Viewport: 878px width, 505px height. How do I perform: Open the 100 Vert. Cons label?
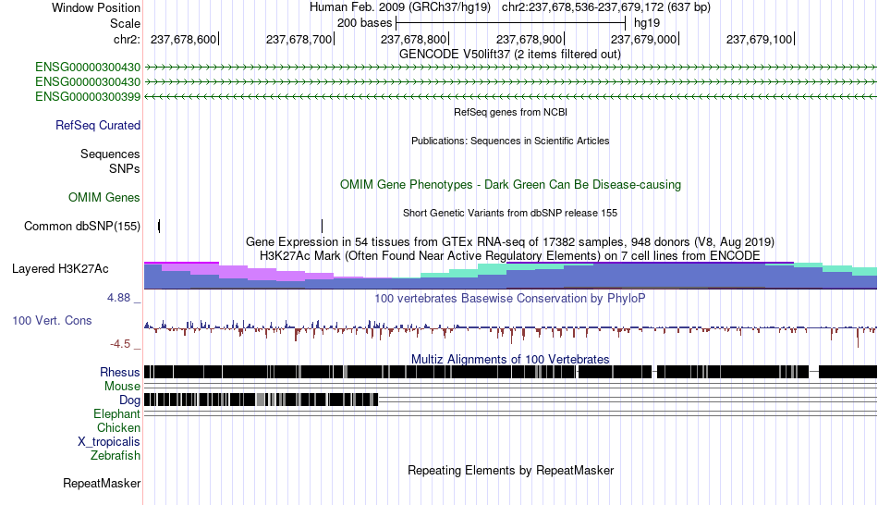click(x=52, y=321)
